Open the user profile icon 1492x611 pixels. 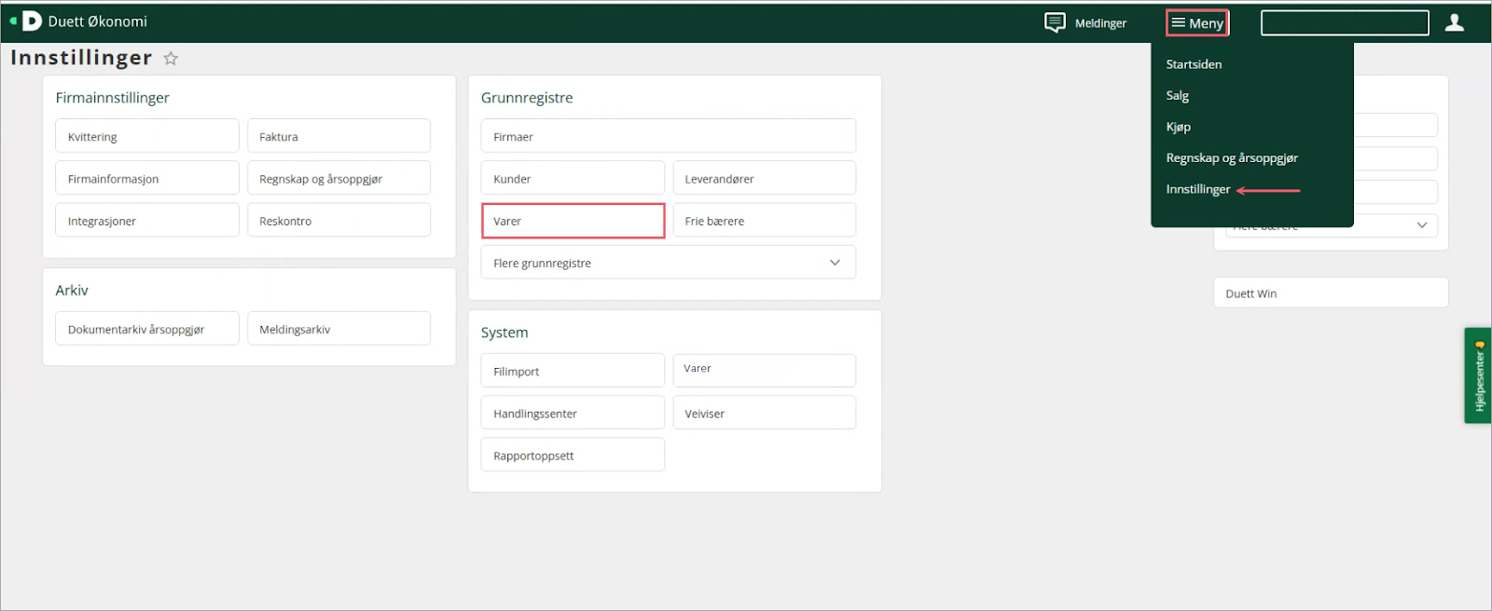(1455, 22)
